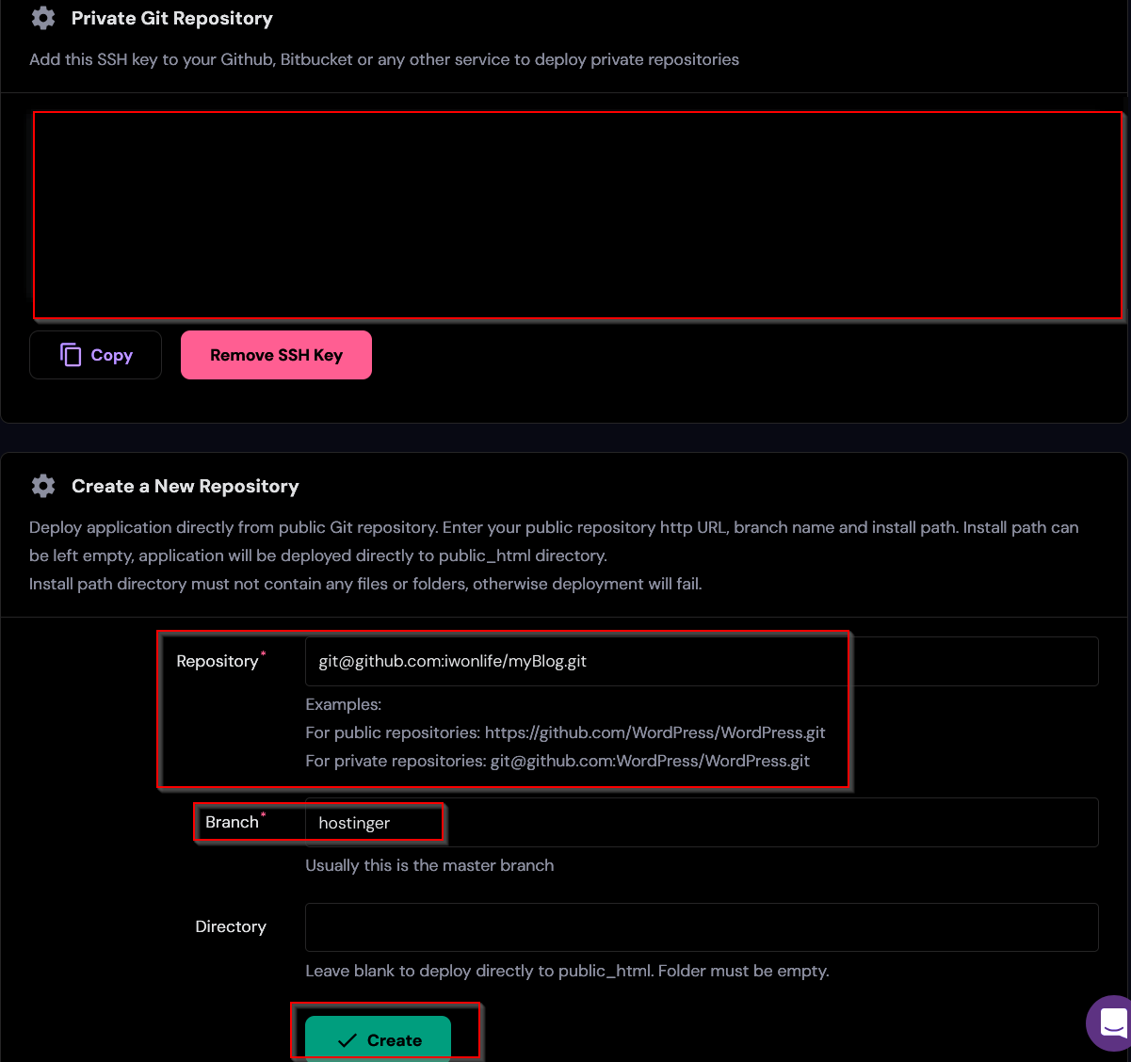The image size is (1131, 1062).
Task: Click inside the SSH key text box
Action: [x=576, y=216]
